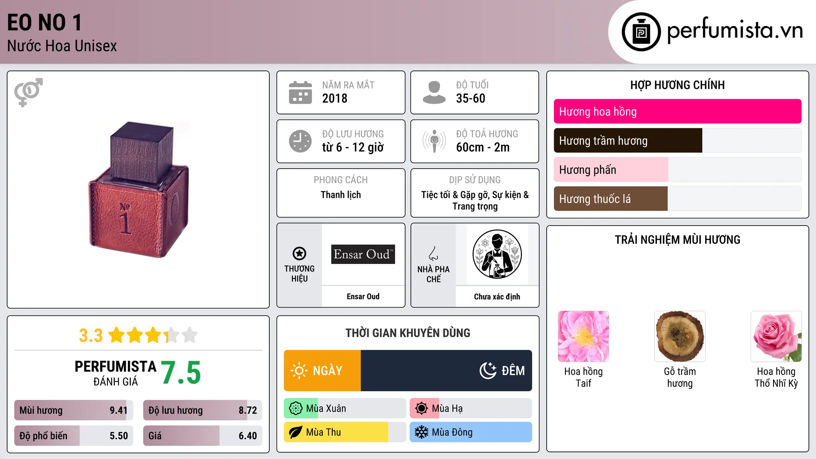
Task: Click the Ensar Oud brand logo
Action: coord(363,254)
